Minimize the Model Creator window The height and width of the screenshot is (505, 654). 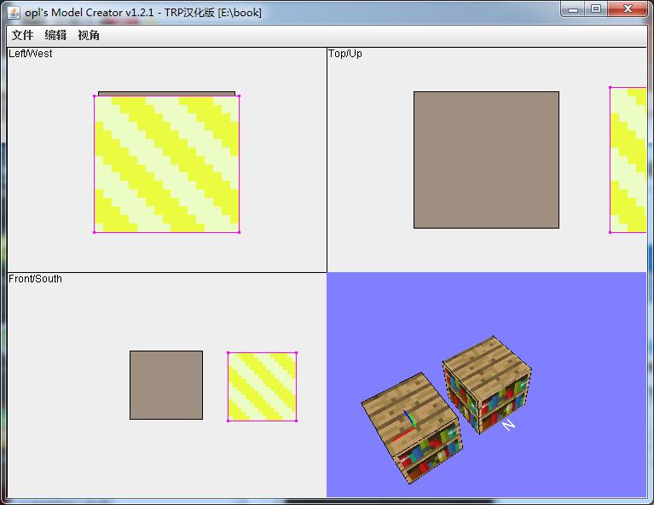(x=573, y=9)
